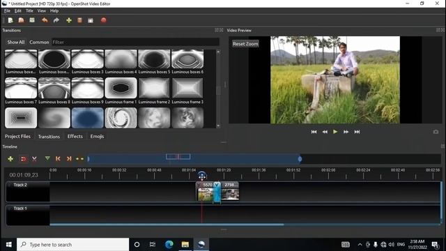This screenshot has height=251, width=446.
Task: Click the Open Project folder icon
Action: (x=21, y=20)
